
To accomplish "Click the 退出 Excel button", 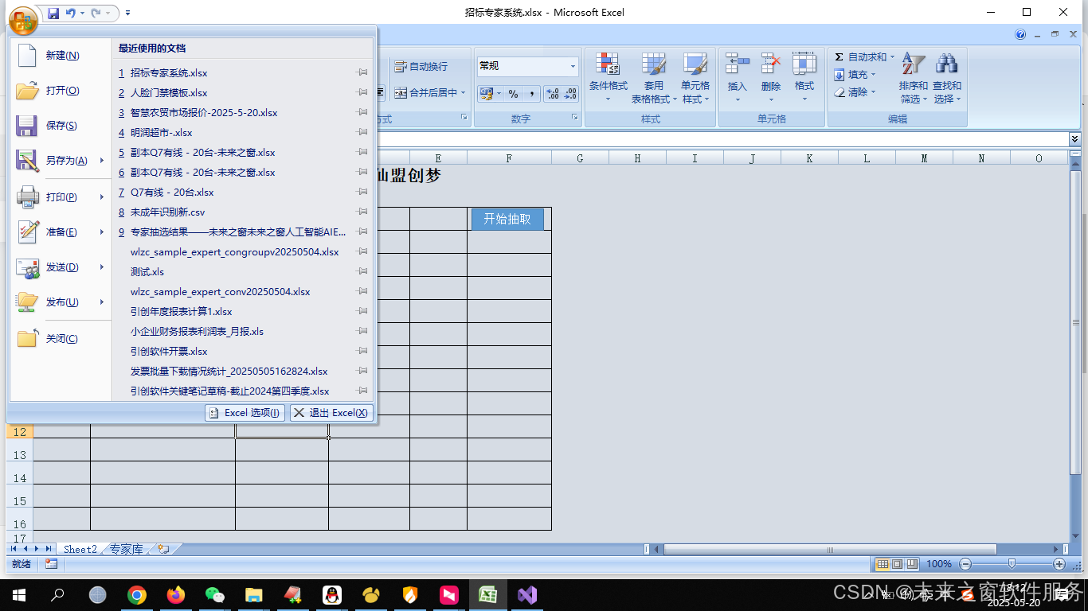I will pos(331,413).
